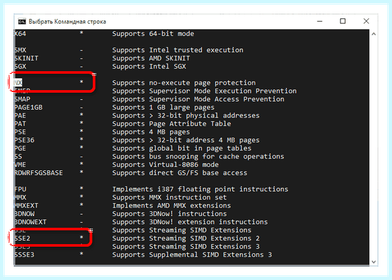Screen dimensions: 392x280
Task: Click 'Supports AMD SKINIT' description
Action: (x=151, y=59)
